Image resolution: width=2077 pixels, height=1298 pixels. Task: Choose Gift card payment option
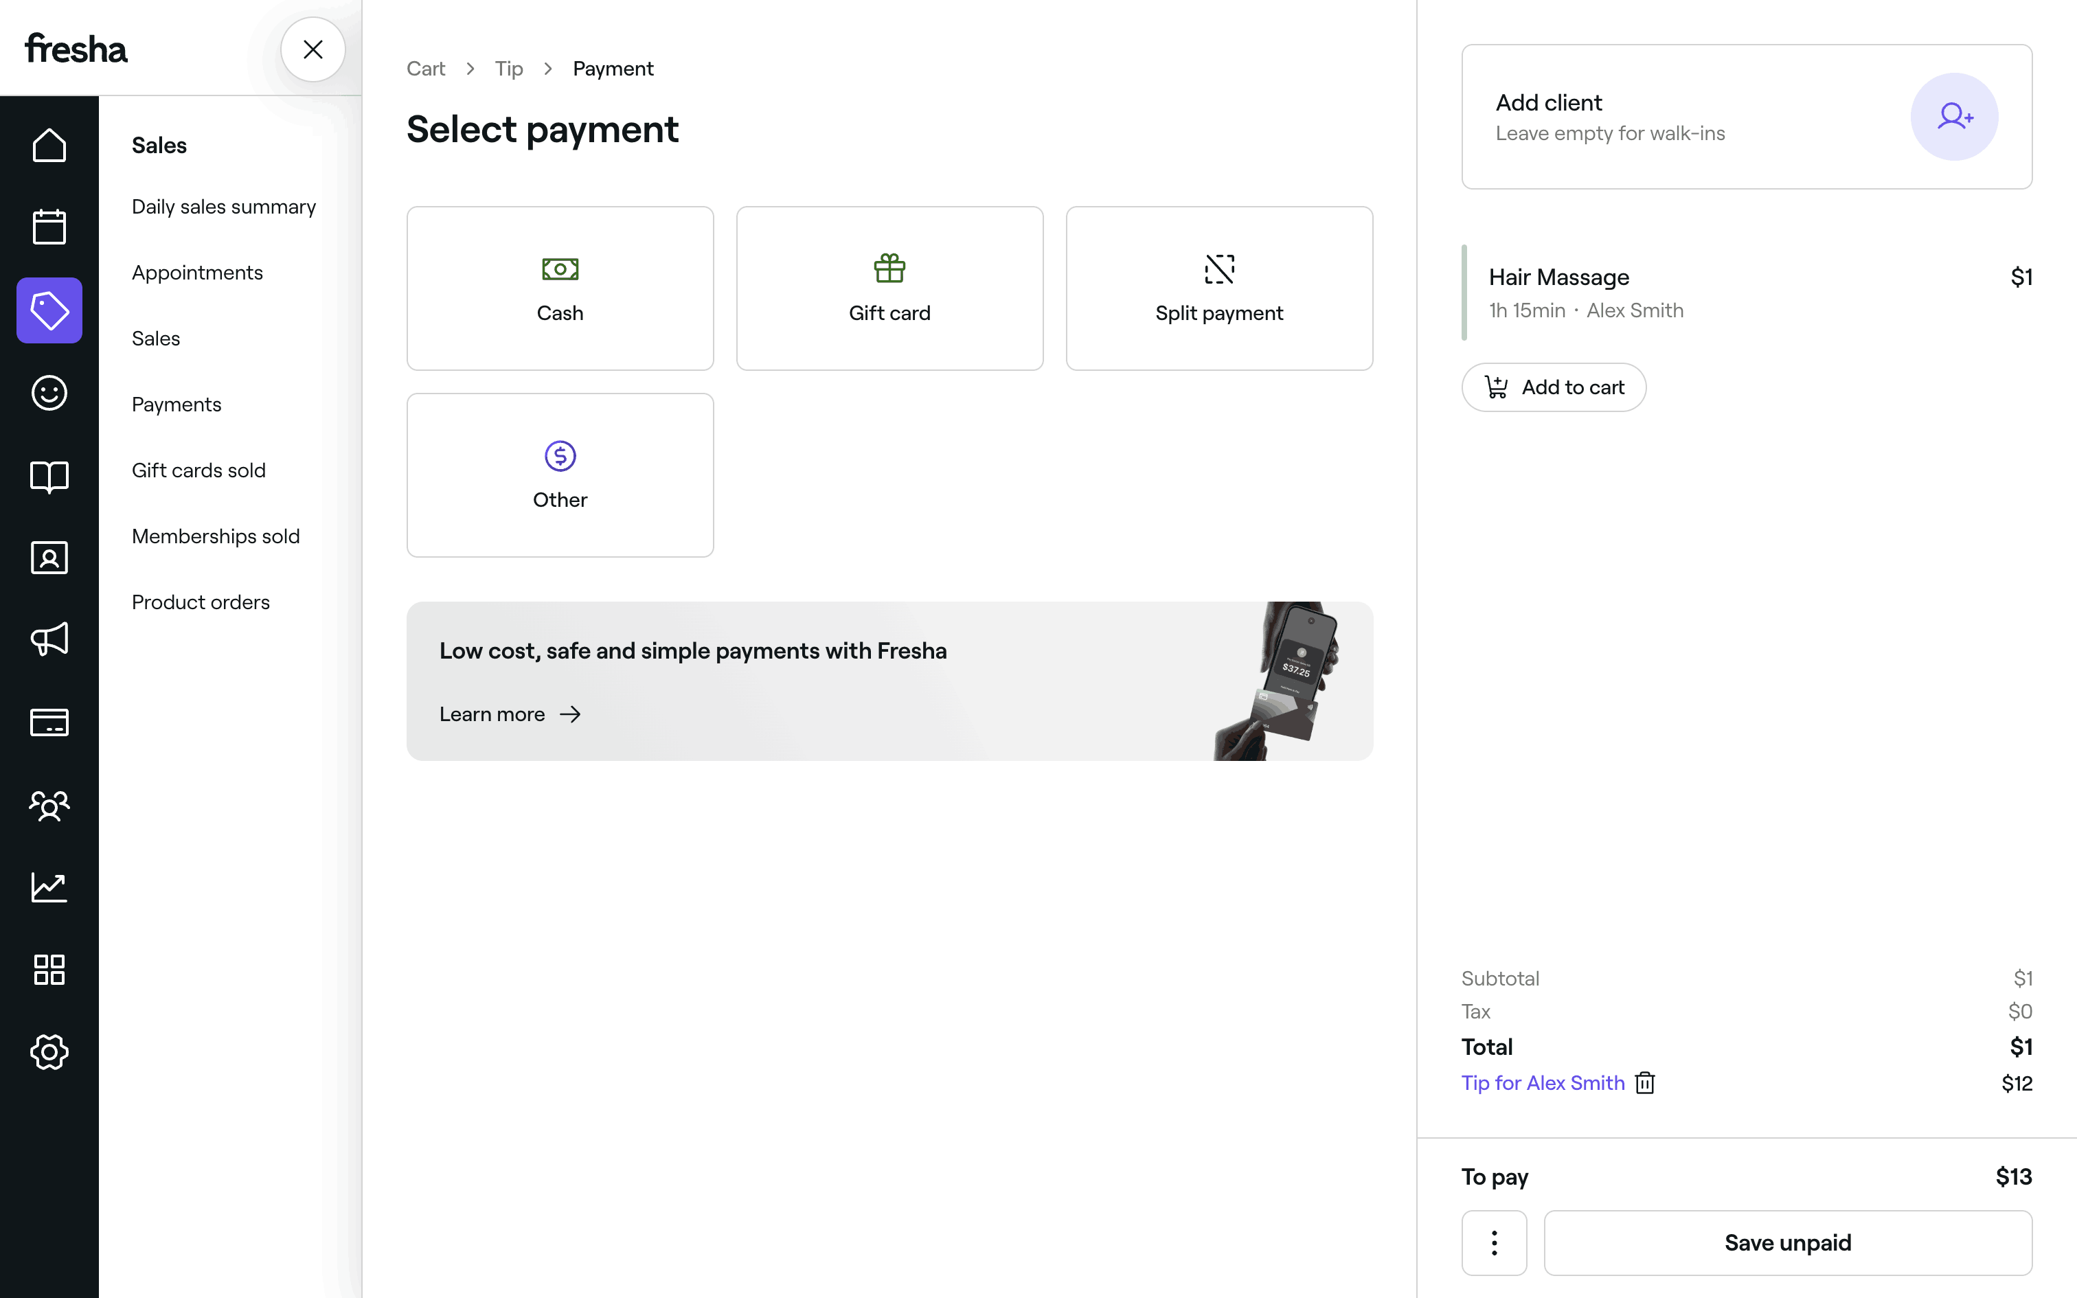(889, 288)
